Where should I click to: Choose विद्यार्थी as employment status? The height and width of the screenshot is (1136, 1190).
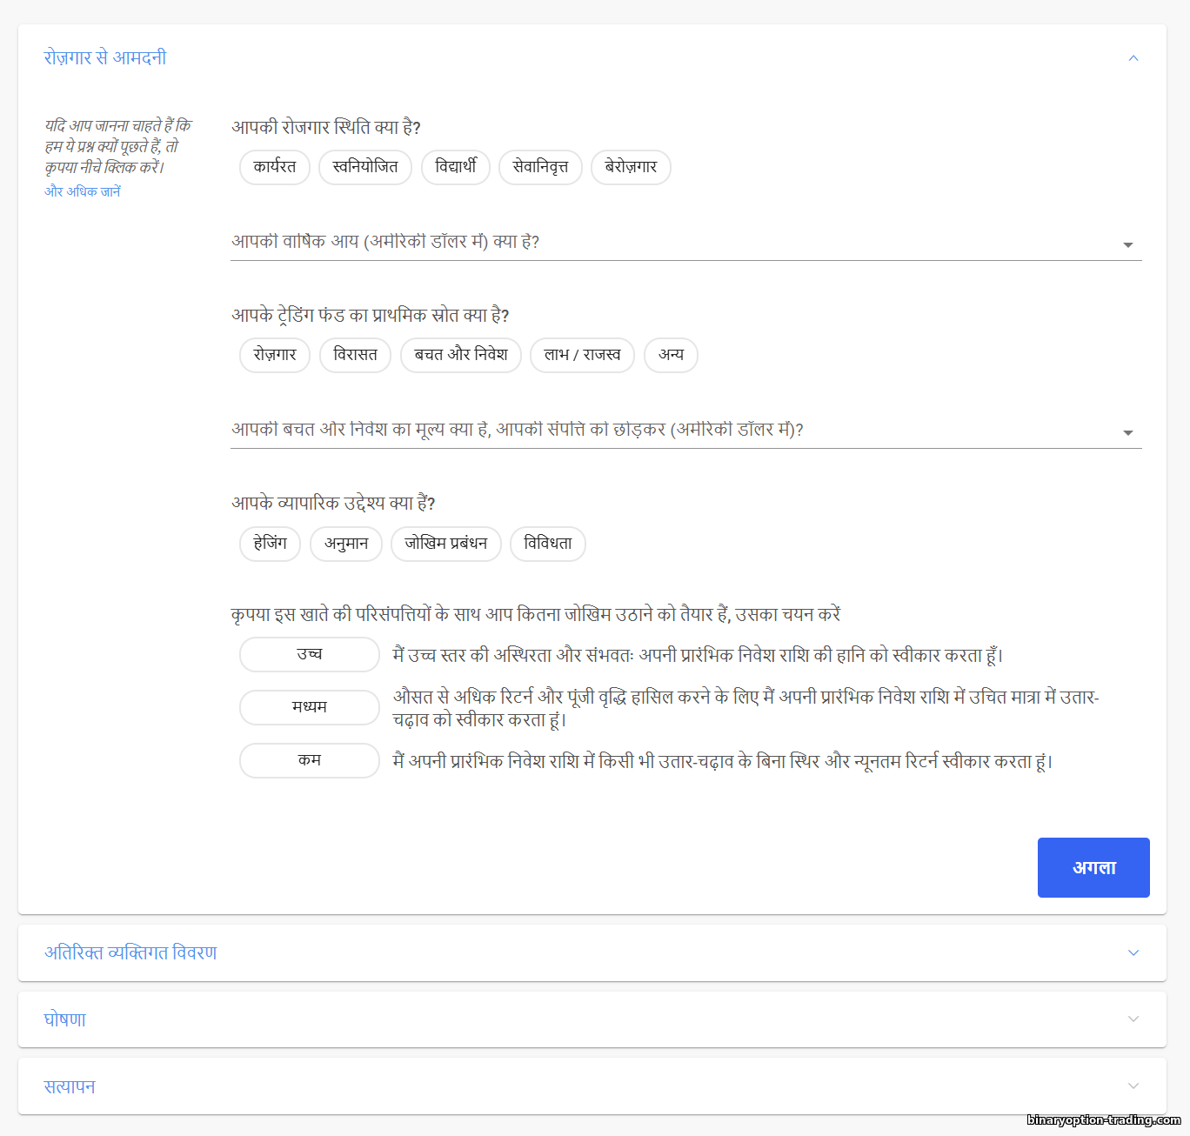456,167
